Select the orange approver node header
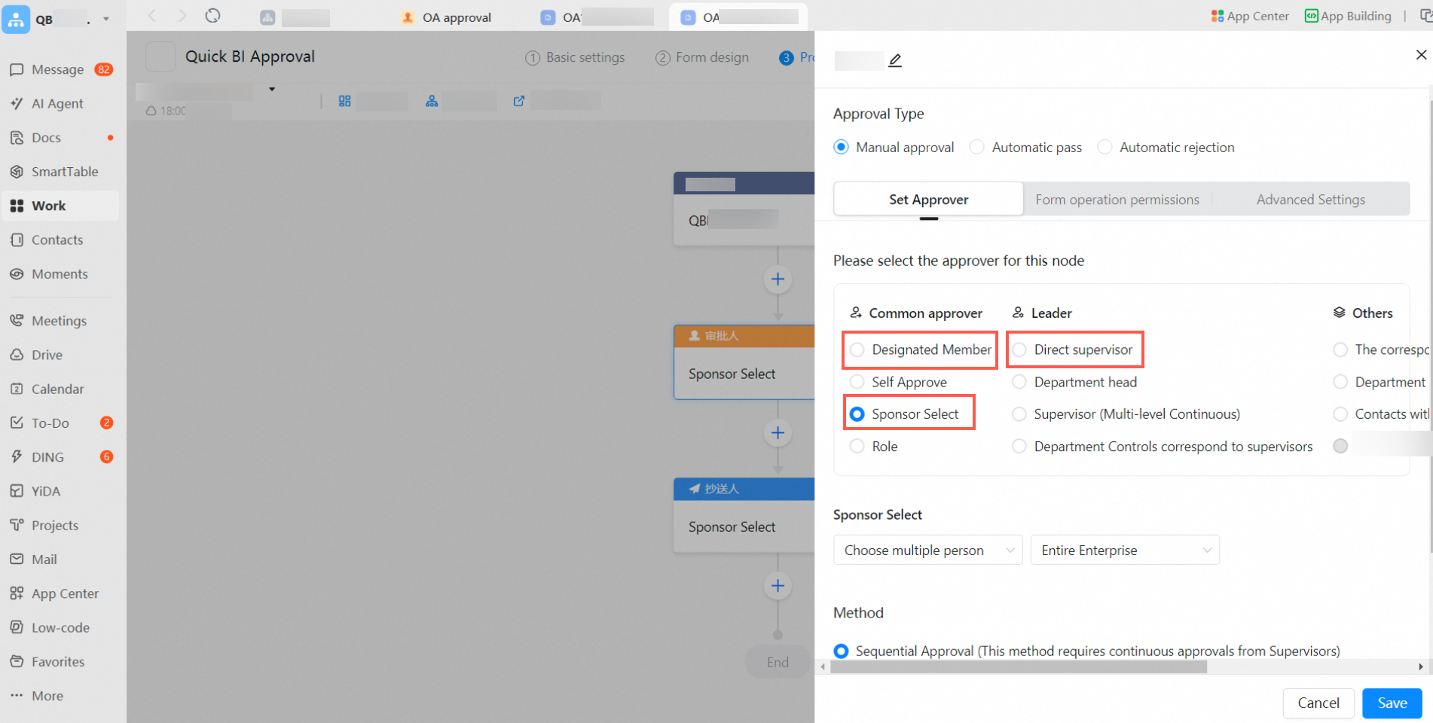1433x723 pixels. (x=744, y=336)
